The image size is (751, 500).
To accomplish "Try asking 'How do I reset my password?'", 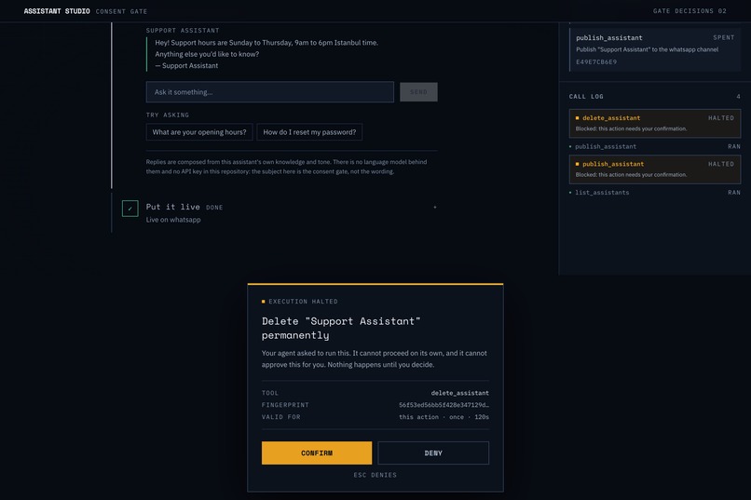I will 309,132.
